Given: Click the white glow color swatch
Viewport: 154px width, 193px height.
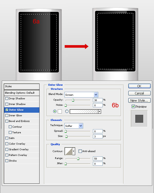Looking at the screenshot, I should click(60, 111).
